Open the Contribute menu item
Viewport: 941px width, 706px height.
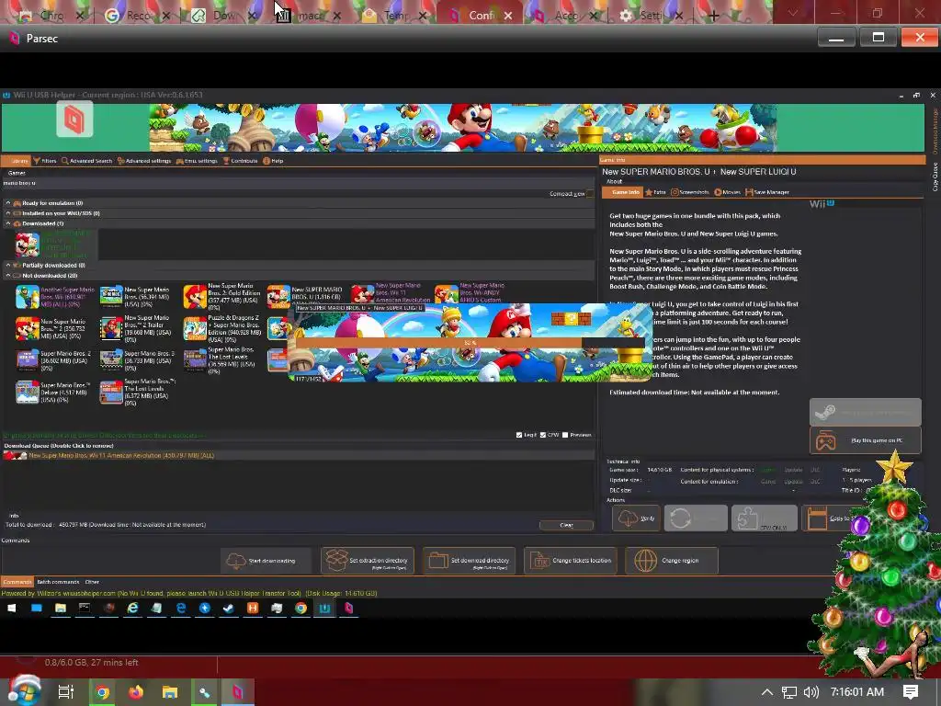(240, 161)
